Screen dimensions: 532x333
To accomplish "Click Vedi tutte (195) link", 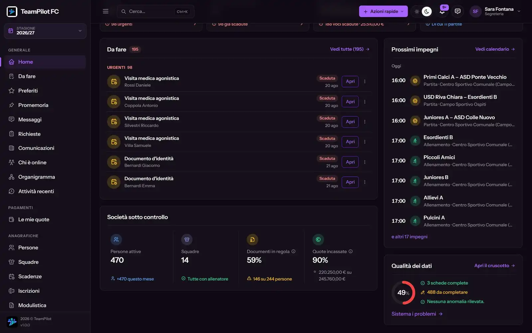I will (x=350, y=49).
